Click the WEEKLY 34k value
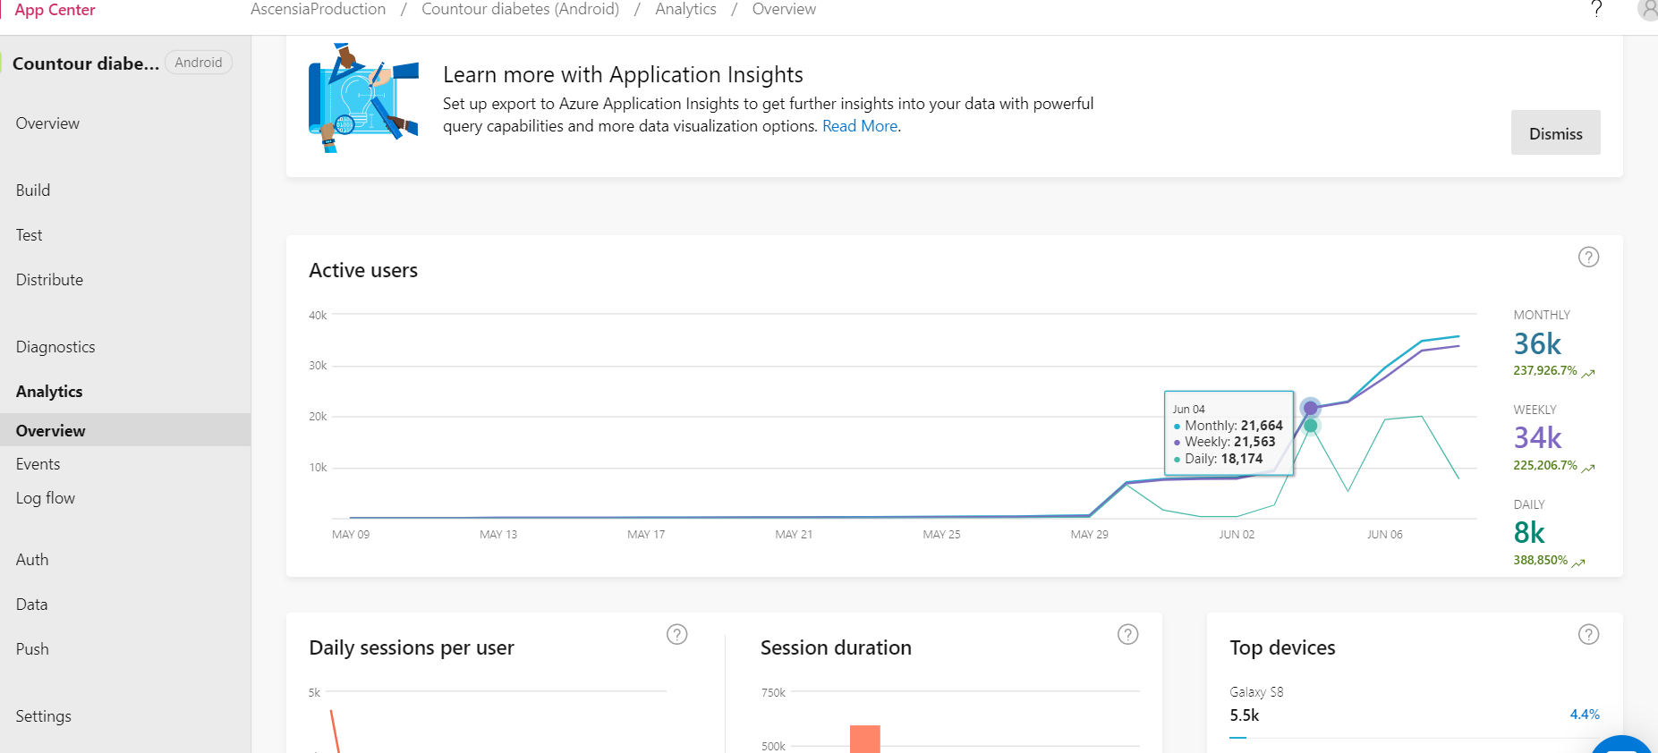1658x753 pixels. [1537, 438]
